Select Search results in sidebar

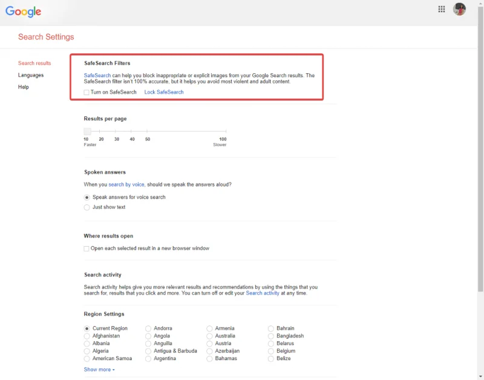click(x=34, y=62)
